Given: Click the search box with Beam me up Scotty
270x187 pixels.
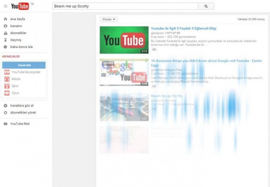Looking at the screenshot, I should [x=125, y=6].
